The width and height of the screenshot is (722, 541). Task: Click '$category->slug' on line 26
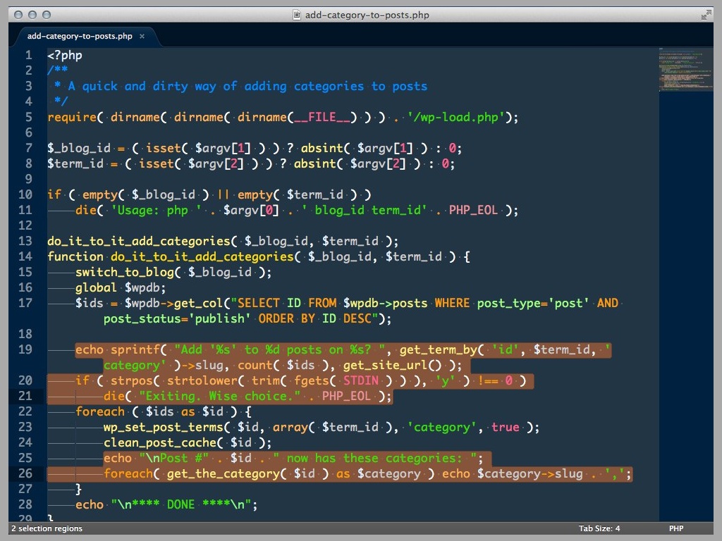pyautogui.click(x=530, y=473)
